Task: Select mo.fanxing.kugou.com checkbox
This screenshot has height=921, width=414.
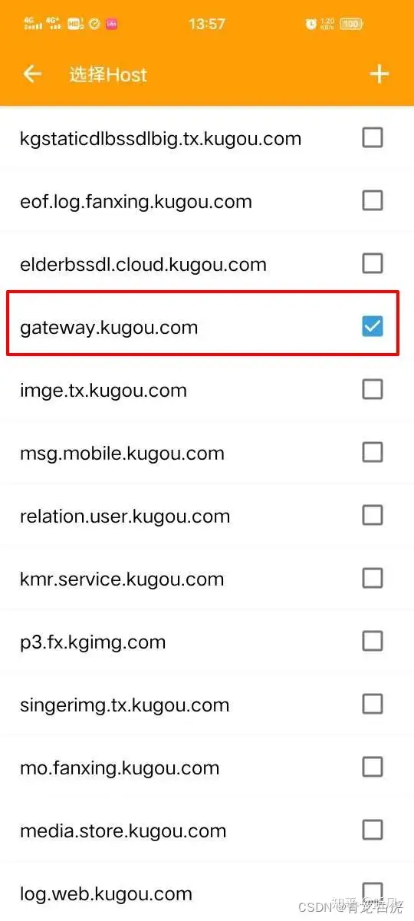Action: (x=373, y=767)
